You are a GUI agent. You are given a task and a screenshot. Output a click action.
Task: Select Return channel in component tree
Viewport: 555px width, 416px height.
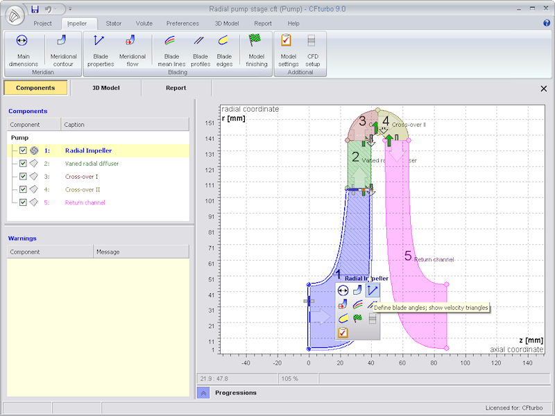click(x=85, y=202)
